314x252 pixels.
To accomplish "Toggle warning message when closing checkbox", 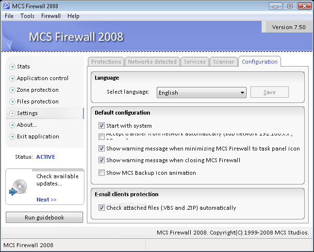I will (x=101, y=160).
